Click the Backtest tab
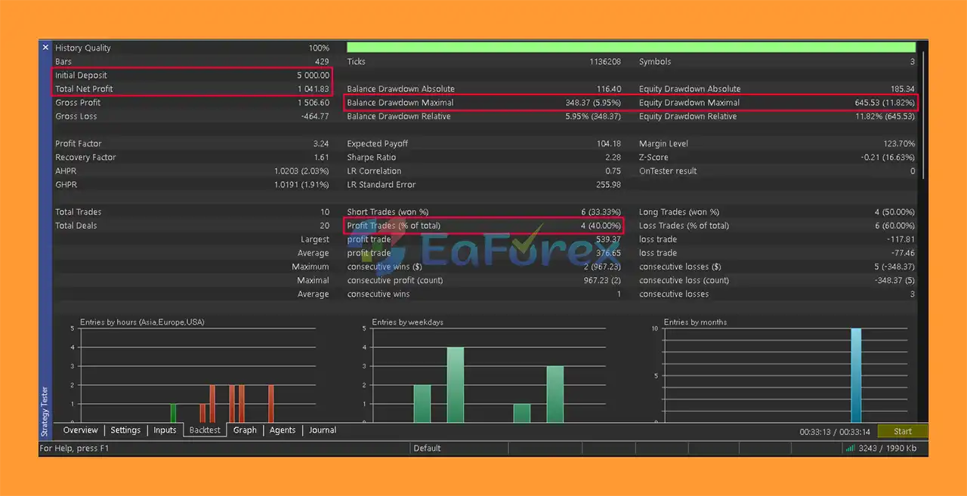The image size is (967, 496). click(x=205, y=430)
